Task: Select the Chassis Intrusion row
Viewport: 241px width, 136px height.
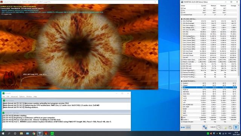Action: point(209,122)
